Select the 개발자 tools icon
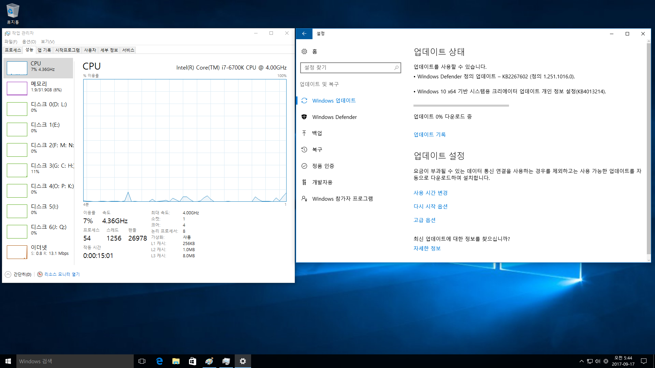Viewport: 655px width, 368px height. pyautogui.click(x=304, y=182)
